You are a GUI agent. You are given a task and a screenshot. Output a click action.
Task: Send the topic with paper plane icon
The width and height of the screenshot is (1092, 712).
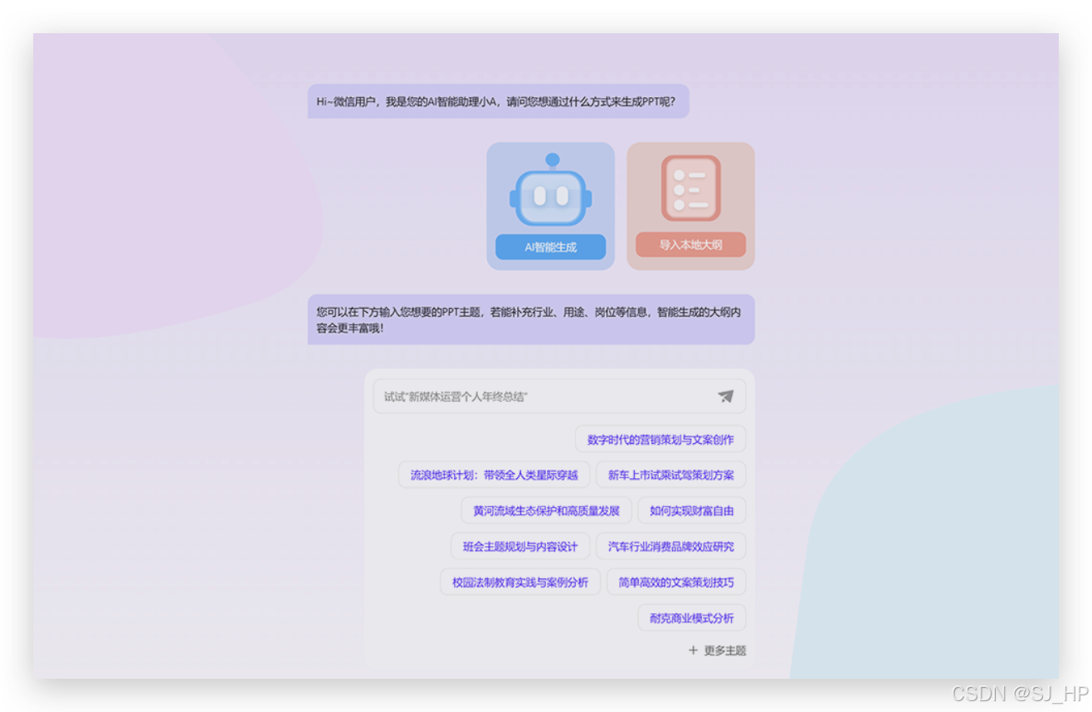coord(726,397)
